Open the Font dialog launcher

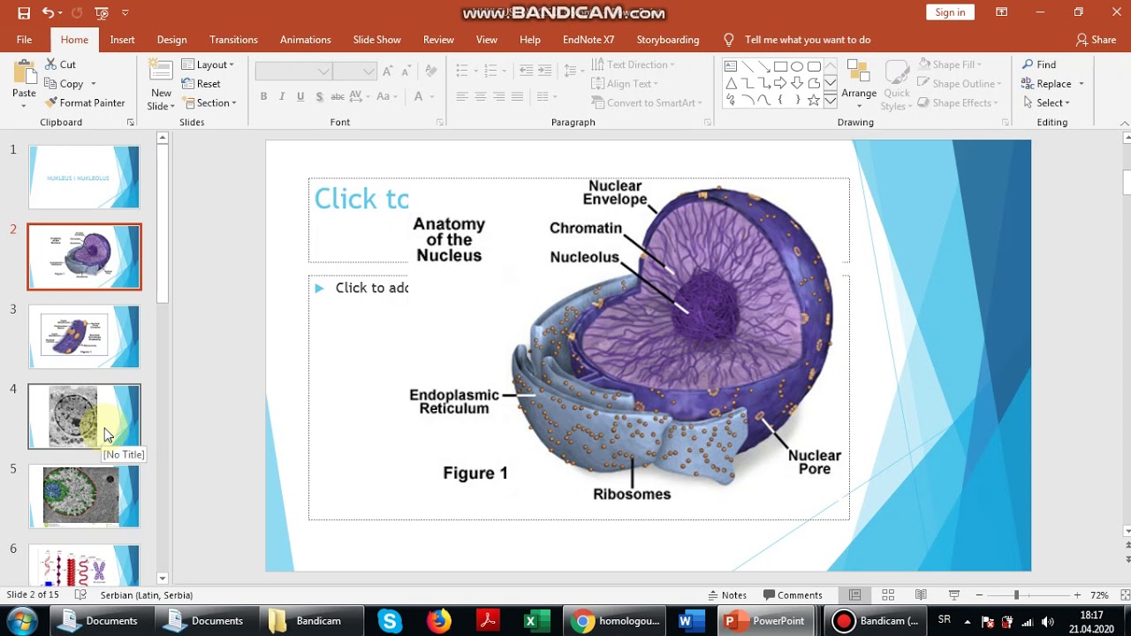pos(440,123)
